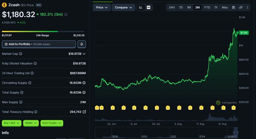Viewport: 256px width, 139px height.
Task: Click the 0.01501 BTC value
Action: (9, 23)
